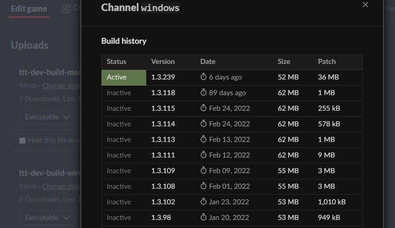Click clock icon beside Jan 20, 2022
Viewport: 395px width, 228px height.
[204, 217]
